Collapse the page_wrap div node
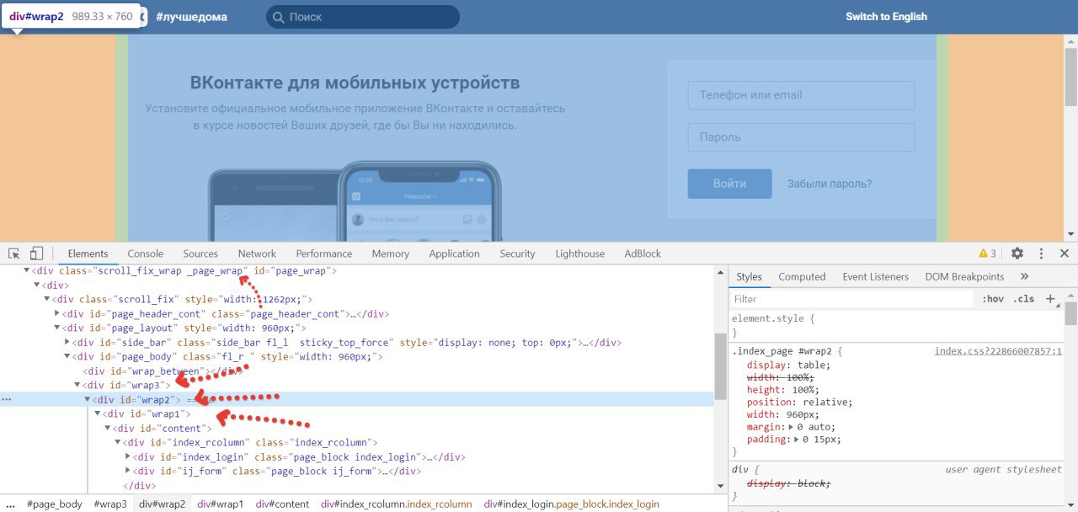 [x=27, y=271]
